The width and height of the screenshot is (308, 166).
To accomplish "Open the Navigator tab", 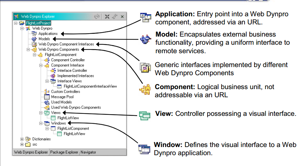I will 88,152.
